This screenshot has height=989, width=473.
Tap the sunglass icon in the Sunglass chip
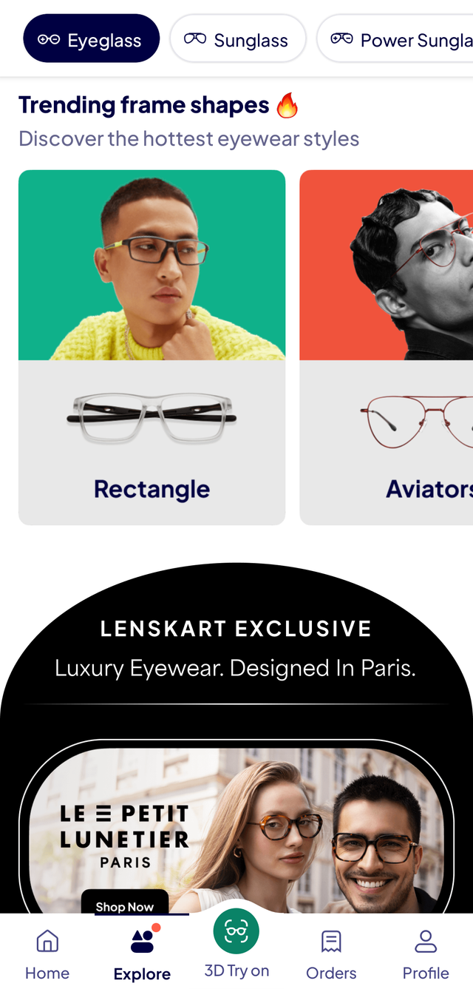tap(195, 39)
